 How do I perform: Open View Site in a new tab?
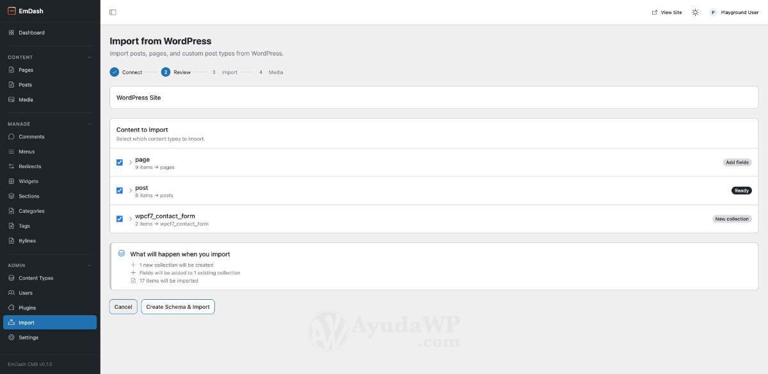point(666,12)
